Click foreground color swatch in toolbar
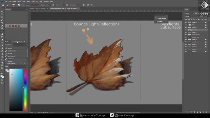Viewport: 210px width, 118px height. tap(2, 76)
